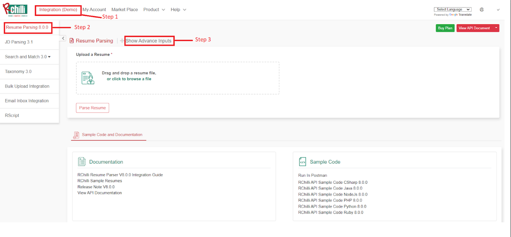The height and width of the screenshot is (237, 511).
Task: Open the View API Document dropdown arrow
Action: [x=496, y=28]
